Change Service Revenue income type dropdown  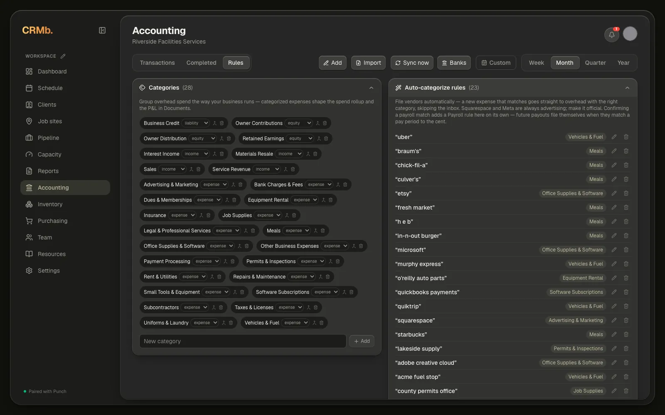point(266,169)
